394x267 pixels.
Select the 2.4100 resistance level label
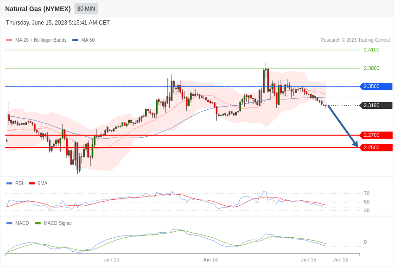371,50
